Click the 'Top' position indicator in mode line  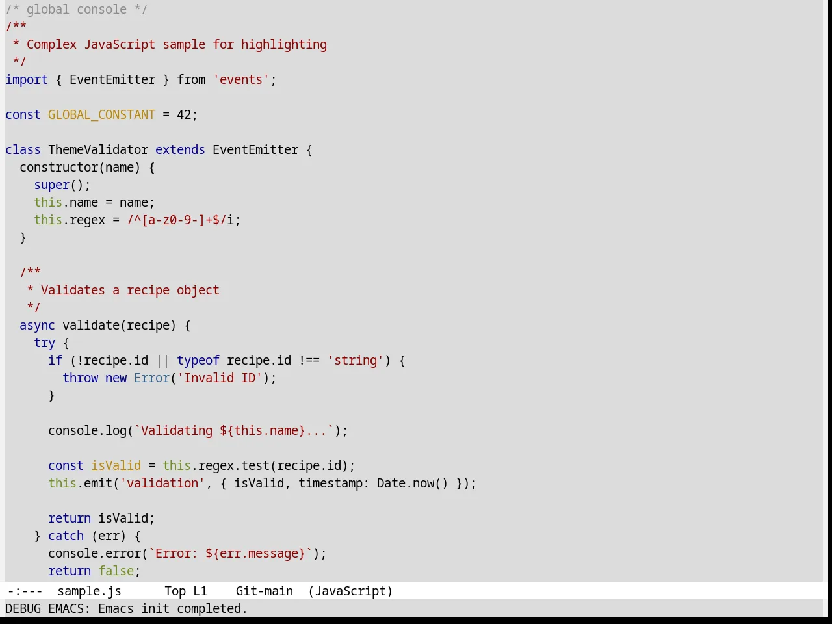[175, 591]
